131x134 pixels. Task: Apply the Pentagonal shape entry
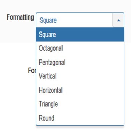pyautogui.click(x=80, y=62)
